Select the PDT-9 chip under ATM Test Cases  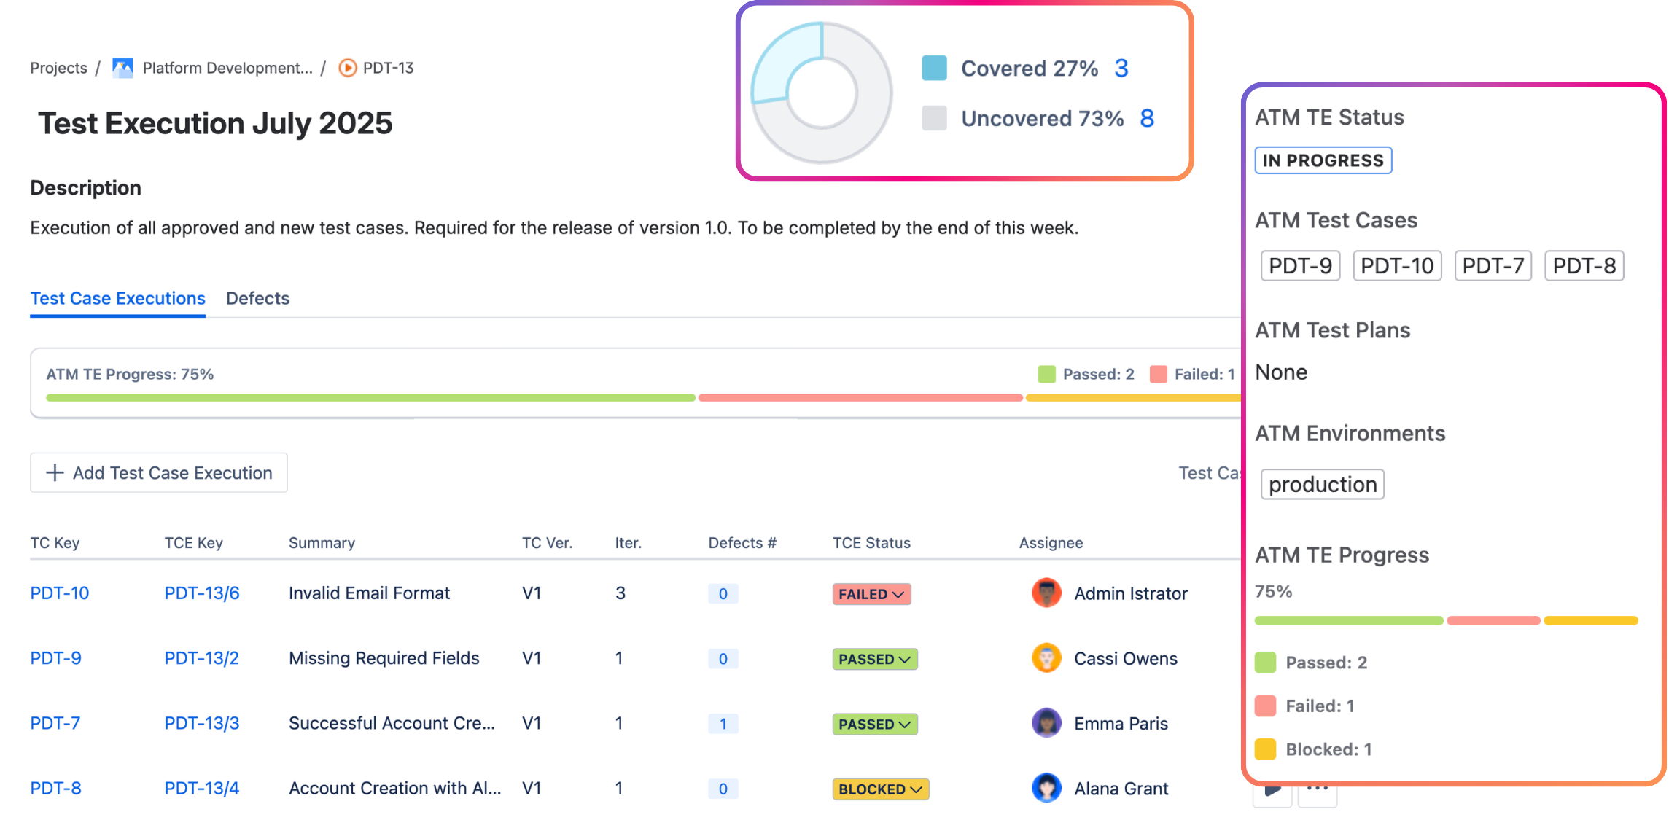(1299, 265)
